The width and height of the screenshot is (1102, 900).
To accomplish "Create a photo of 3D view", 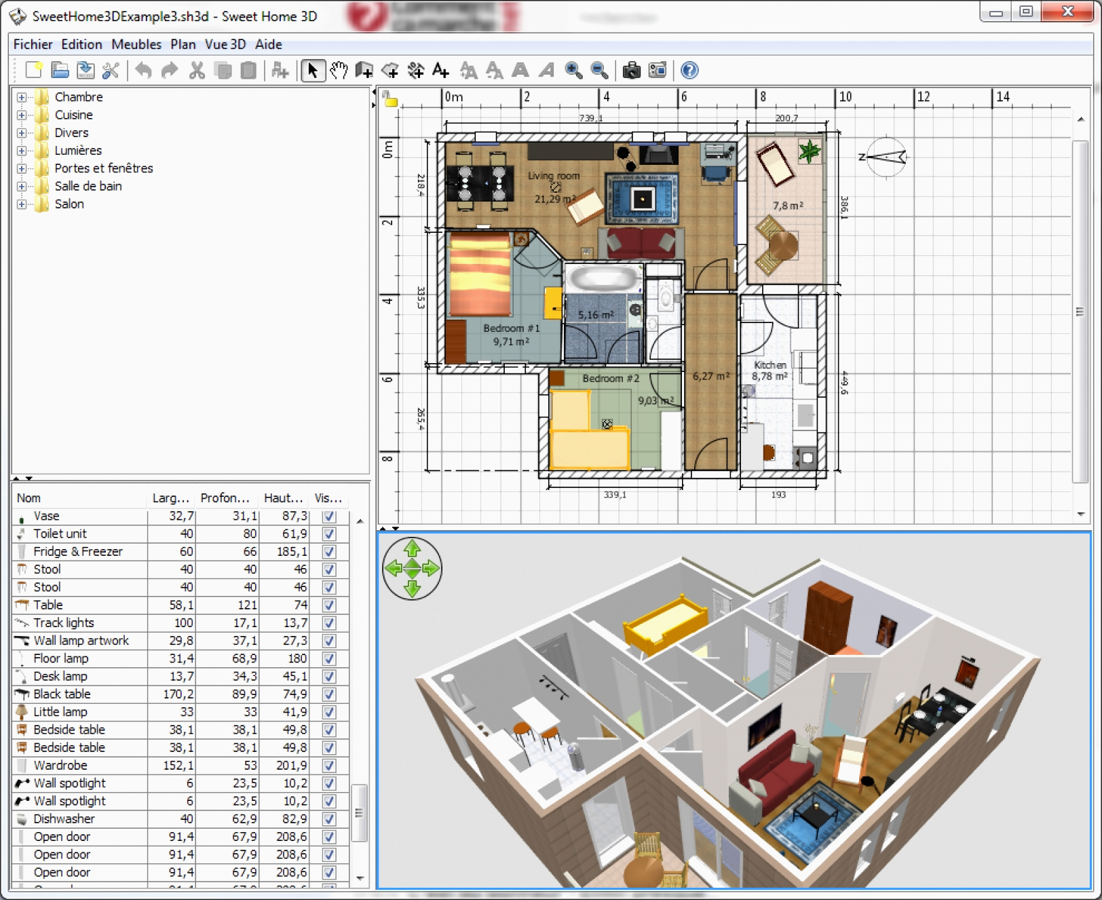I will (x=632, y=70).
